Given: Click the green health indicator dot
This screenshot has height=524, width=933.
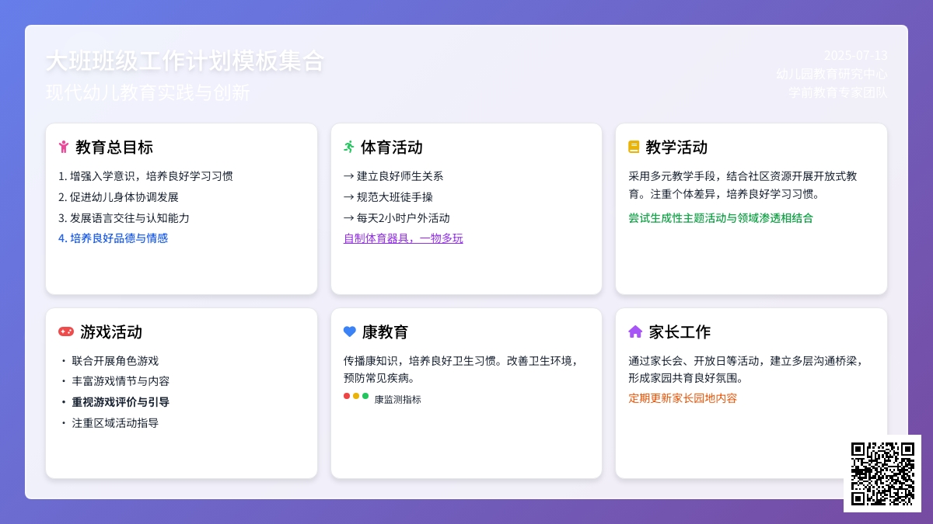Looking at the screenshot, I should tap(365, 396).
